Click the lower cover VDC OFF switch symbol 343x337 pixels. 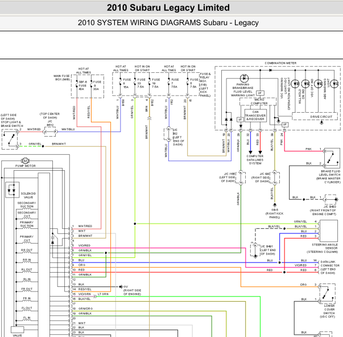(x=327, y=293)
